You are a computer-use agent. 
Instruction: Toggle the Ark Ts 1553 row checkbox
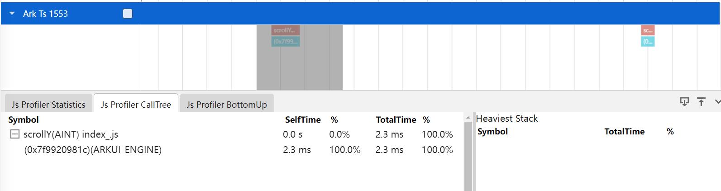coord(128,14)
